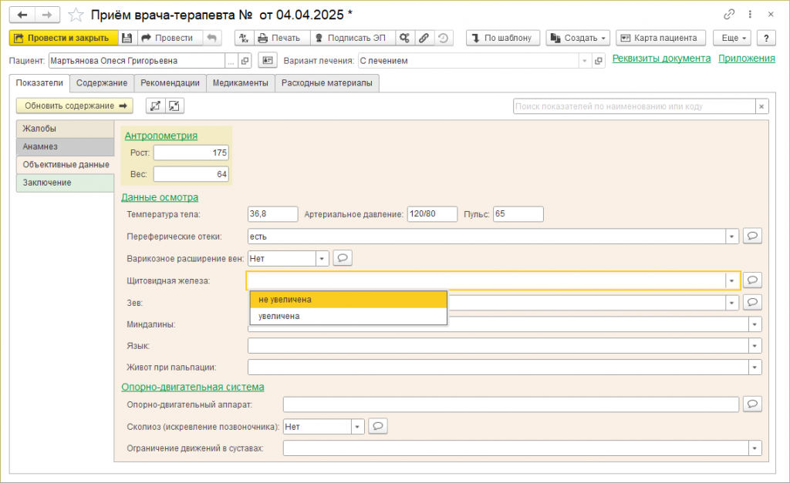Open the Анамнез section
This screenshot has height=483, width=790.
[65, 147]
